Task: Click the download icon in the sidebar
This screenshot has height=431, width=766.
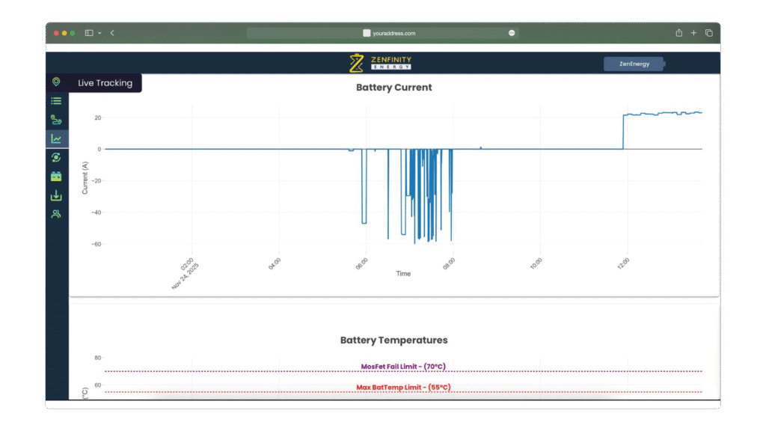Action: pos(56,195)
